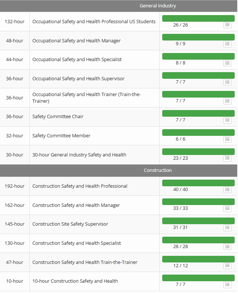The height and width of the screenshot is (293, 238).
Task: Expand list for Occupational Safety and Health Supervisor
Action: (x=227, y=82)
